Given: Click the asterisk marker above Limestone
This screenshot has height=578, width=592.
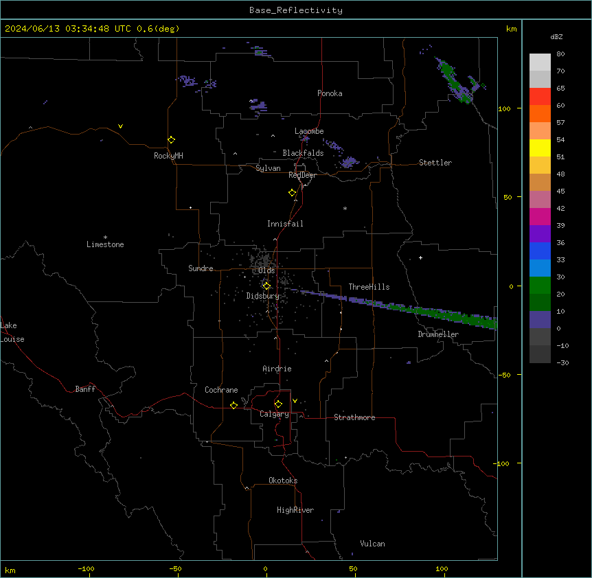Looking at the screenshot, I should point(105,238).
